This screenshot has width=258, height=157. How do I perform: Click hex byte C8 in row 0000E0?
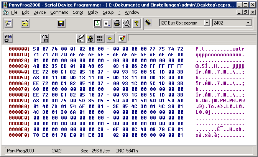(100, 129)
